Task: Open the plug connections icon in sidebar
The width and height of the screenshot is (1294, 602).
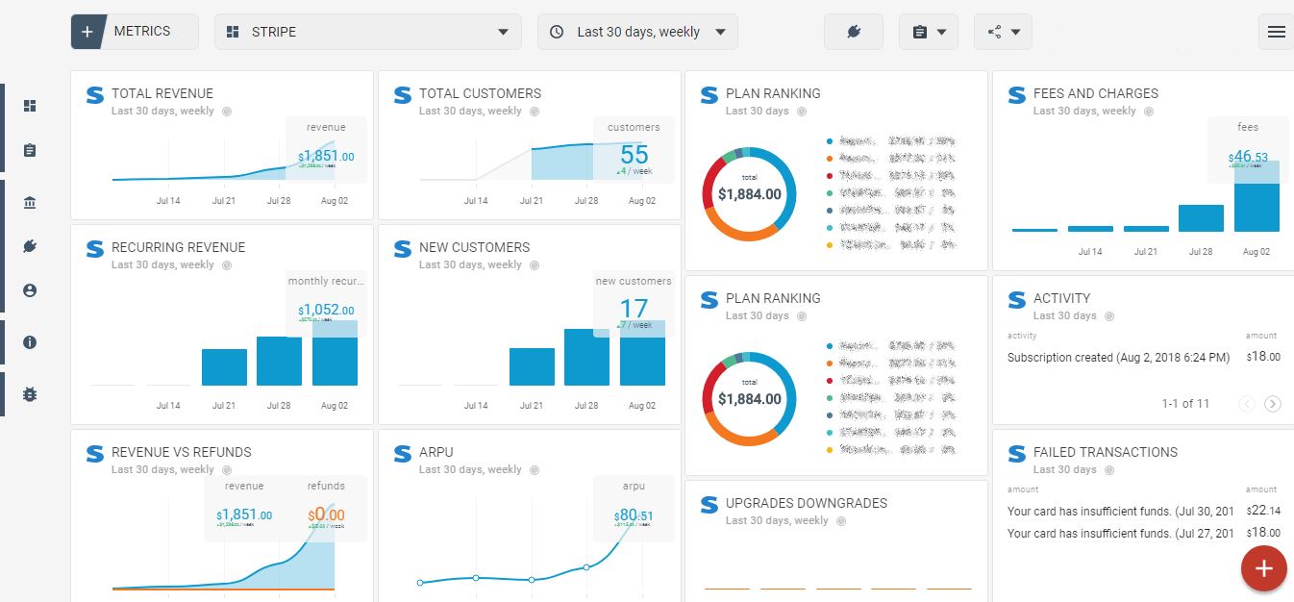Action: point(30,246)
